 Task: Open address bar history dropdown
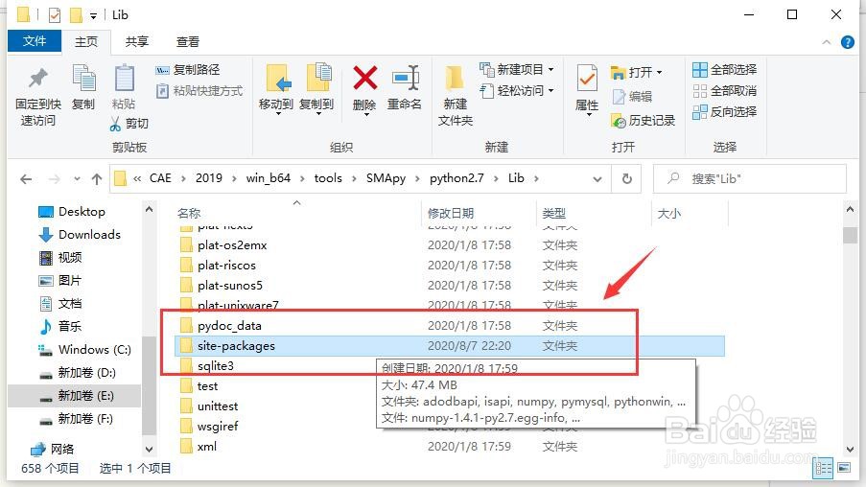point(597,179)
